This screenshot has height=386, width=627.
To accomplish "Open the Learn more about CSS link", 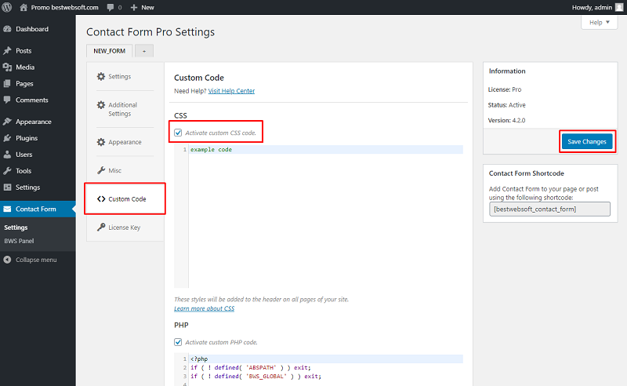I will [x=204, y=308].
